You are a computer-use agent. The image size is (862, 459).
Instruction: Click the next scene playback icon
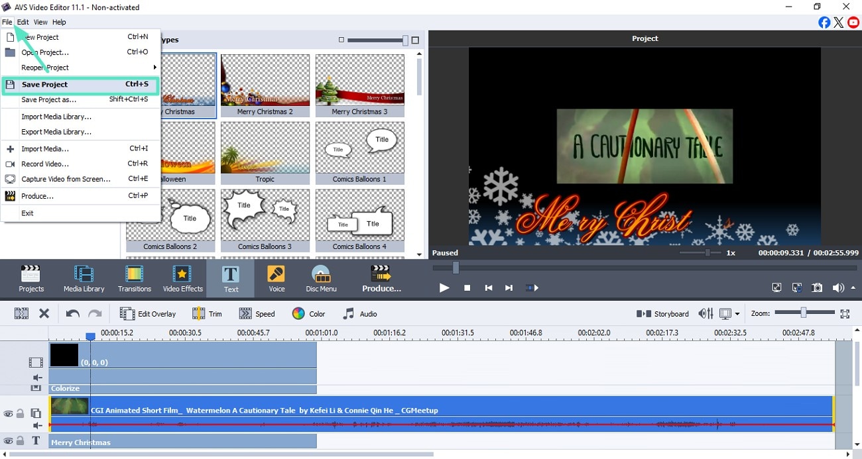(x=532, y=288)
